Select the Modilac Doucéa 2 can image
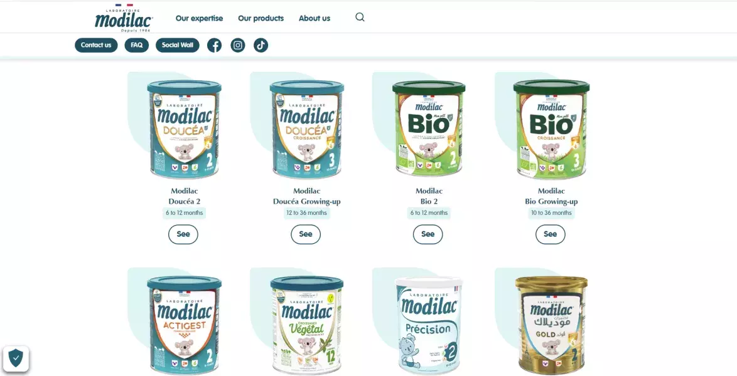Viewport: 737px width, 376px height. click(x=184, y=129)
